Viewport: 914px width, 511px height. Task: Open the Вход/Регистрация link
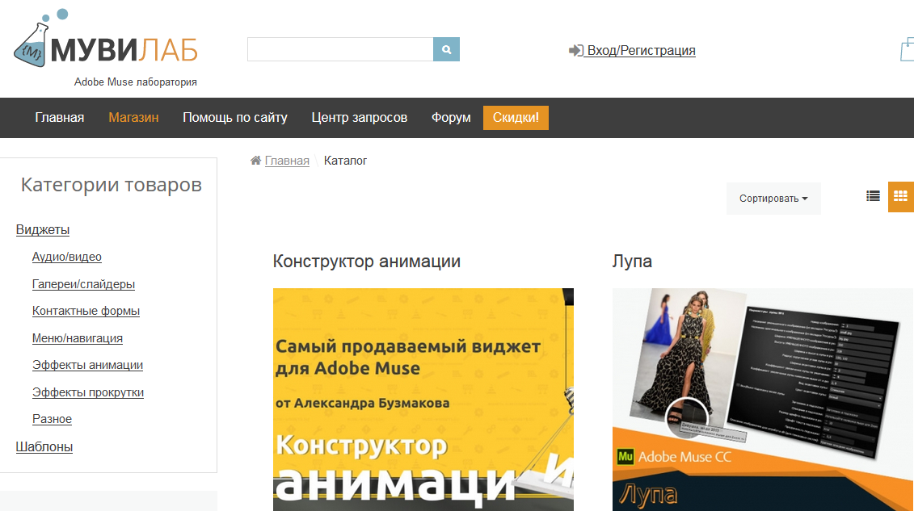coord(641,50)
